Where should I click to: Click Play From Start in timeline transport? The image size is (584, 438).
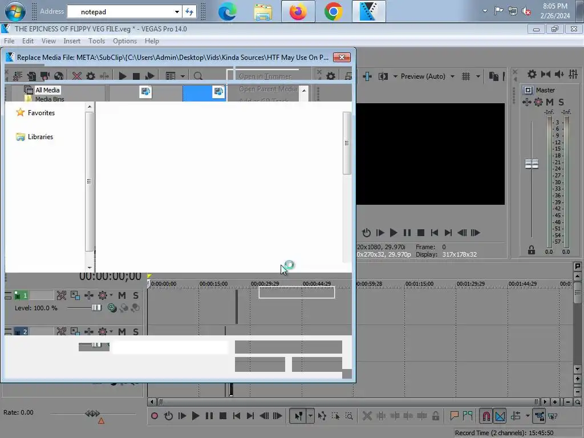[182, 416]
